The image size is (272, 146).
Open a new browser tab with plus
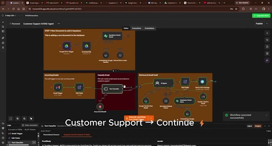pos(224,3)
